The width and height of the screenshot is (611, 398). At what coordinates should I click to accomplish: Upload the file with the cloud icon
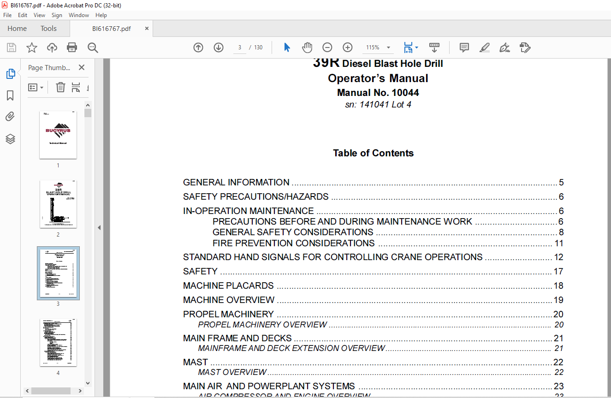(x=52, y=48)
